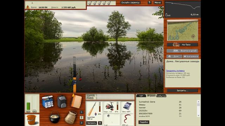Click location title Дема. Лягушачья заводь

point(183,62)
